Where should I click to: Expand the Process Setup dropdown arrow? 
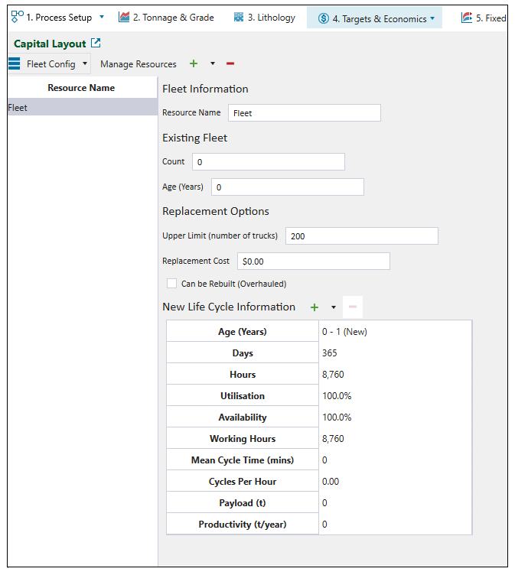102,17
